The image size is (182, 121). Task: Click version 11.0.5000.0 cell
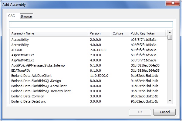[x=99, y=76]
